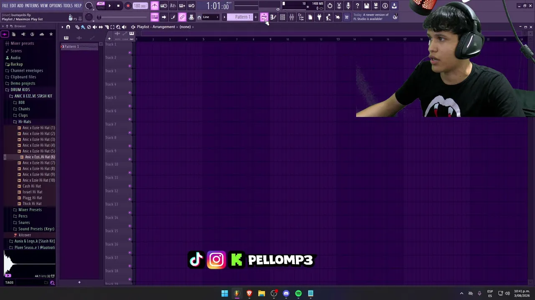Open the Mixer from the toolbar
The width and height of the screenshot is (535, 300).
292,17
